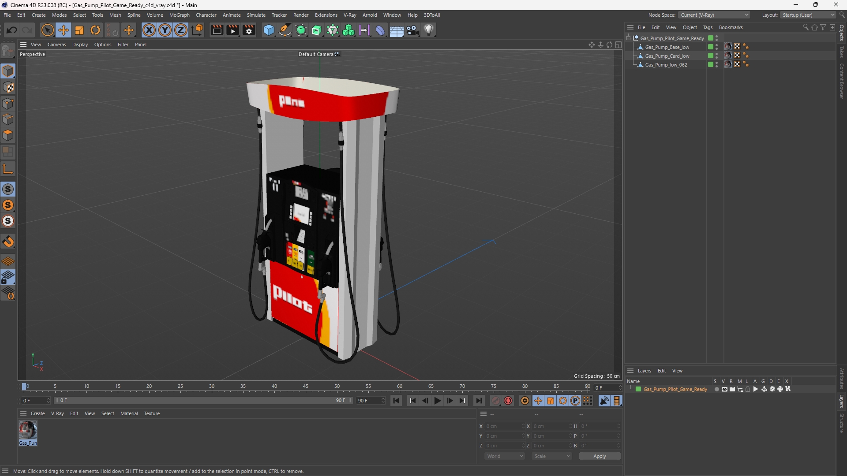Viewport: 847px width, 476px height.
Task: Click the stepper on the 0 F start frame field
Action: pos(48,401)
